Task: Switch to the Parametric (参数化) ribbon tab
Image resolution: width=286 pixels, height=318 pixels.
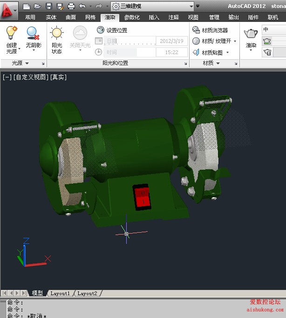Action: (132, 17)
